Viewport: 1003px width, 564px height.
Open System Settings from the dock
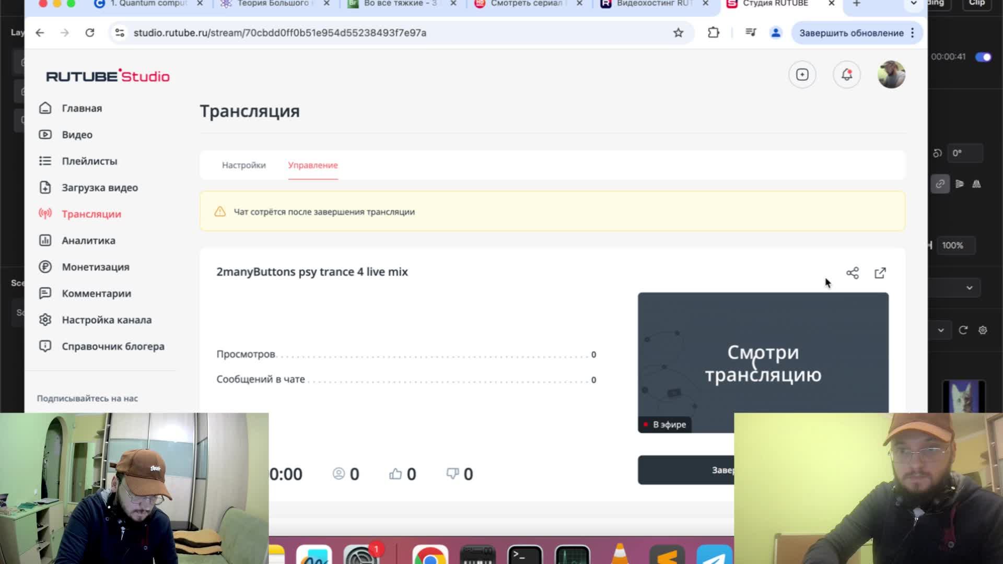pyautogui.click(x=361, y=556)
